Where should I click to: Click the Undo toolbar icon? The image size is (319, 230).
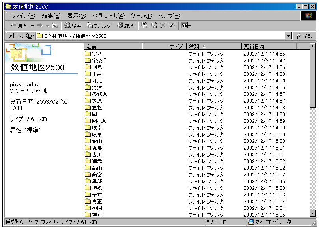172,25
